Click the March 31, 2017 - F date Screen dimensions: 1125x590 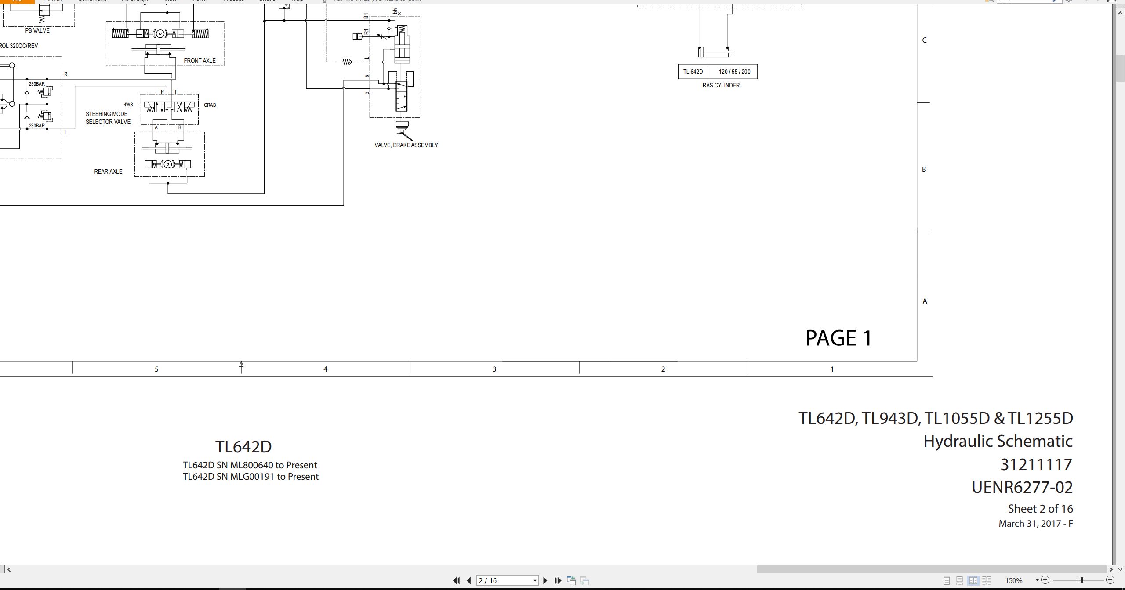pos(1036,524)
